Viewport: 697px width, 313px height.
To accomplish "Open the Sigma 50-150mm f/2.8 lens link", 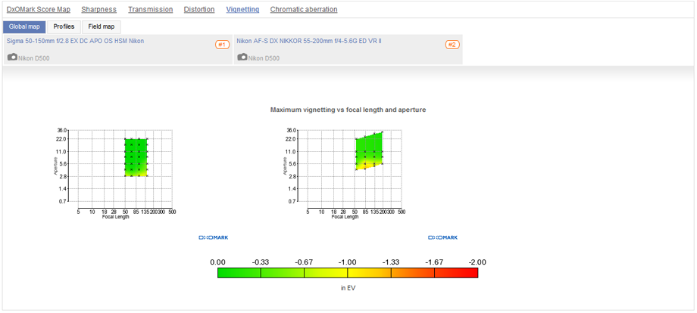I will tap(75, 41).
